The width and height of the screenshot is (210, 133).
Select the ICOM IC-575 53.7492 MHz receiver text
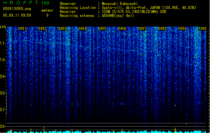(134, 12)
